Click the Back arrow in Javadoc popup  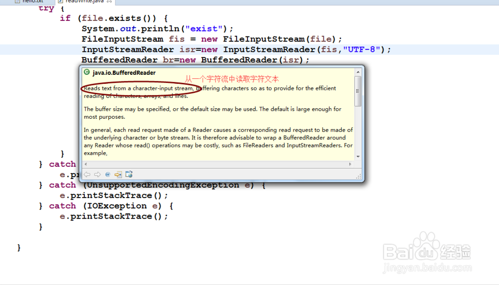87,175
